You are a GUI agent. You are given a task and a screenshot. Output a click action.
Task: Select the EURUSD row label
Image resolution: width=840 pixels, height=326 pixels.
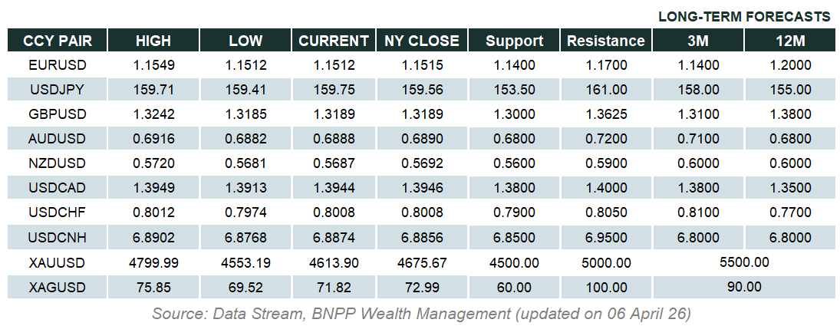(x=56, y=65)
